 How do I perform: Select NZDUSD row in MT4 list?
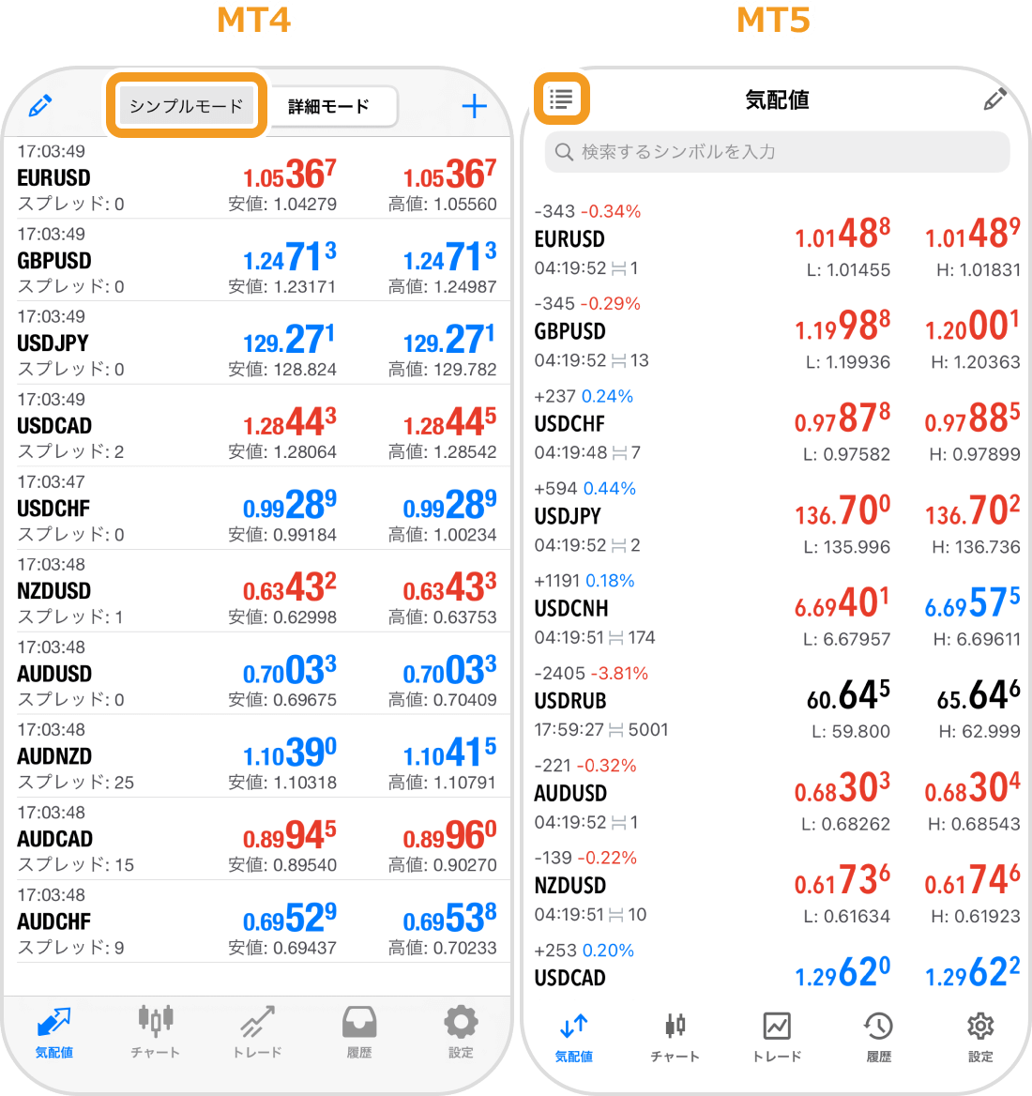(x=257, y=590)
